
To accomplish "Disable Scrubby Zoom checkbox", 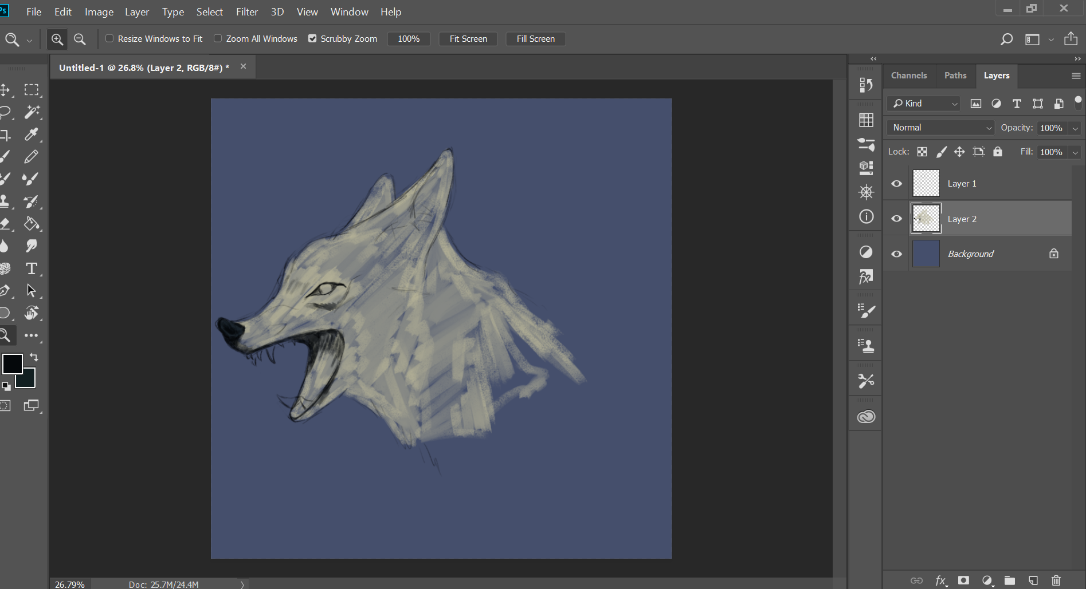I will pos(312,38).
